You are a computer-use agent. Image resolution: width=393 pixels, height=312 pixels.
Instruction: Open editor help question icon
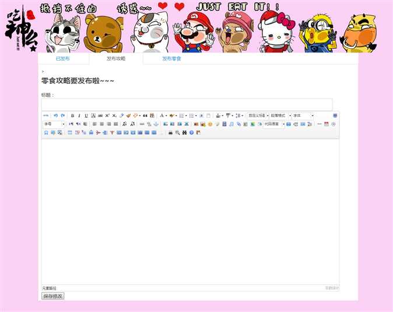pos(191,132)
